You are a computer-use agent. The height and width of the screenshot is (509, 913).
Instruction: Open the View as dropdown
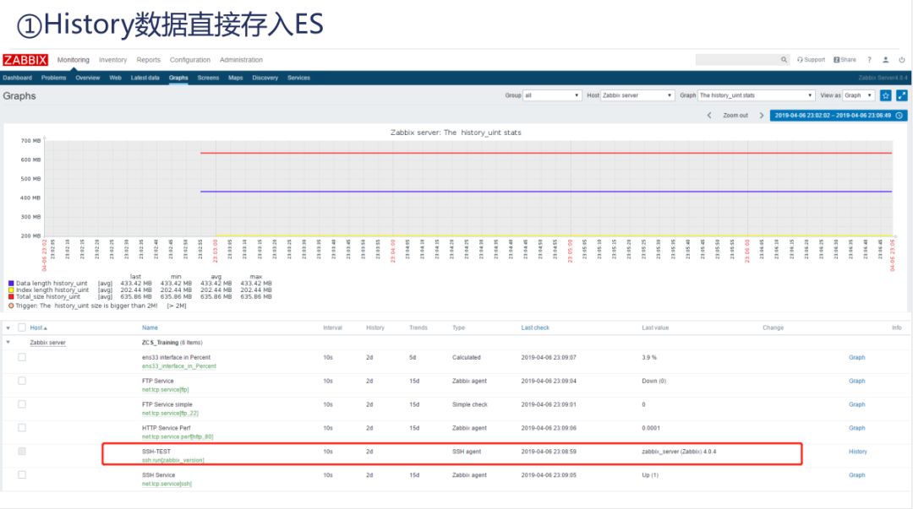(858, 95)
